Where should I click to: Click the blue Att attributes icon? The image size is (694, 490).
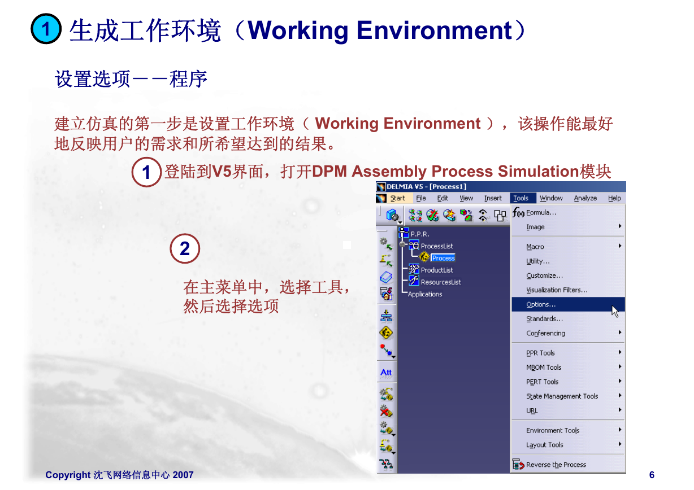pos(386,372)
